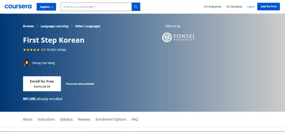The image size is (285, 132).
Task: Open the Explore dropdown menu
Action: click(46, 7)
